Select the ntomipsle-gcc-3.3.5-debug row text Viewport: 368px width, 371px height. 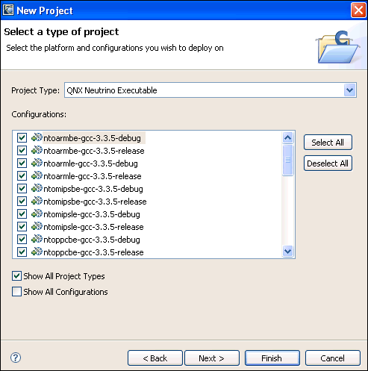(92, 214)
